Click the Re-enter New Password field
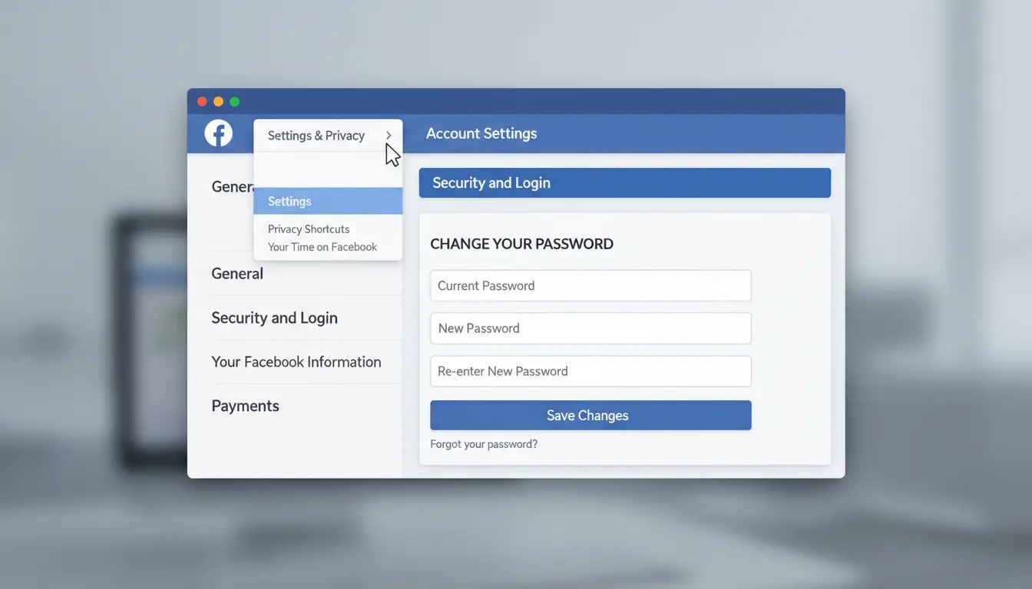 click(590, 371)
